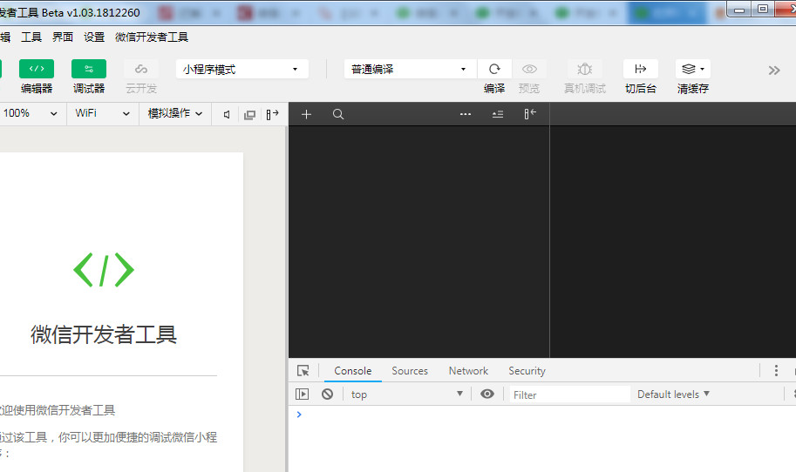Click the search magnifier icon in editor panel
This screenshot has width=796, height=472.
(x=338, y=115)
